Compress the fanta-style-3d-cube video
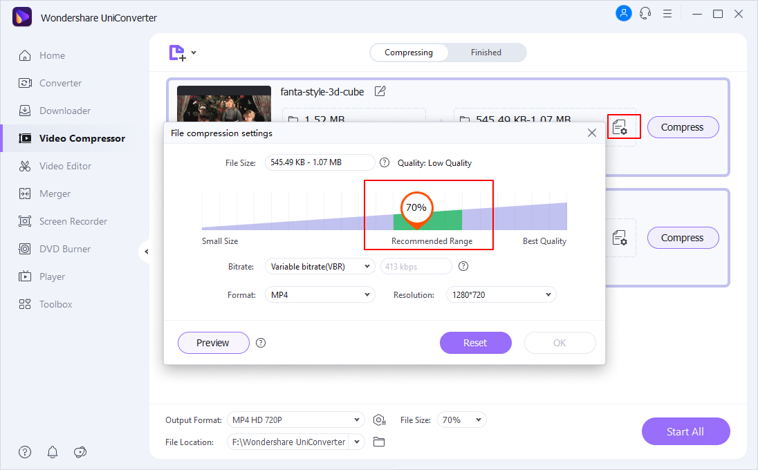This screenshot has height=470, width=758. pyautogui.click(x=683, y=127)
